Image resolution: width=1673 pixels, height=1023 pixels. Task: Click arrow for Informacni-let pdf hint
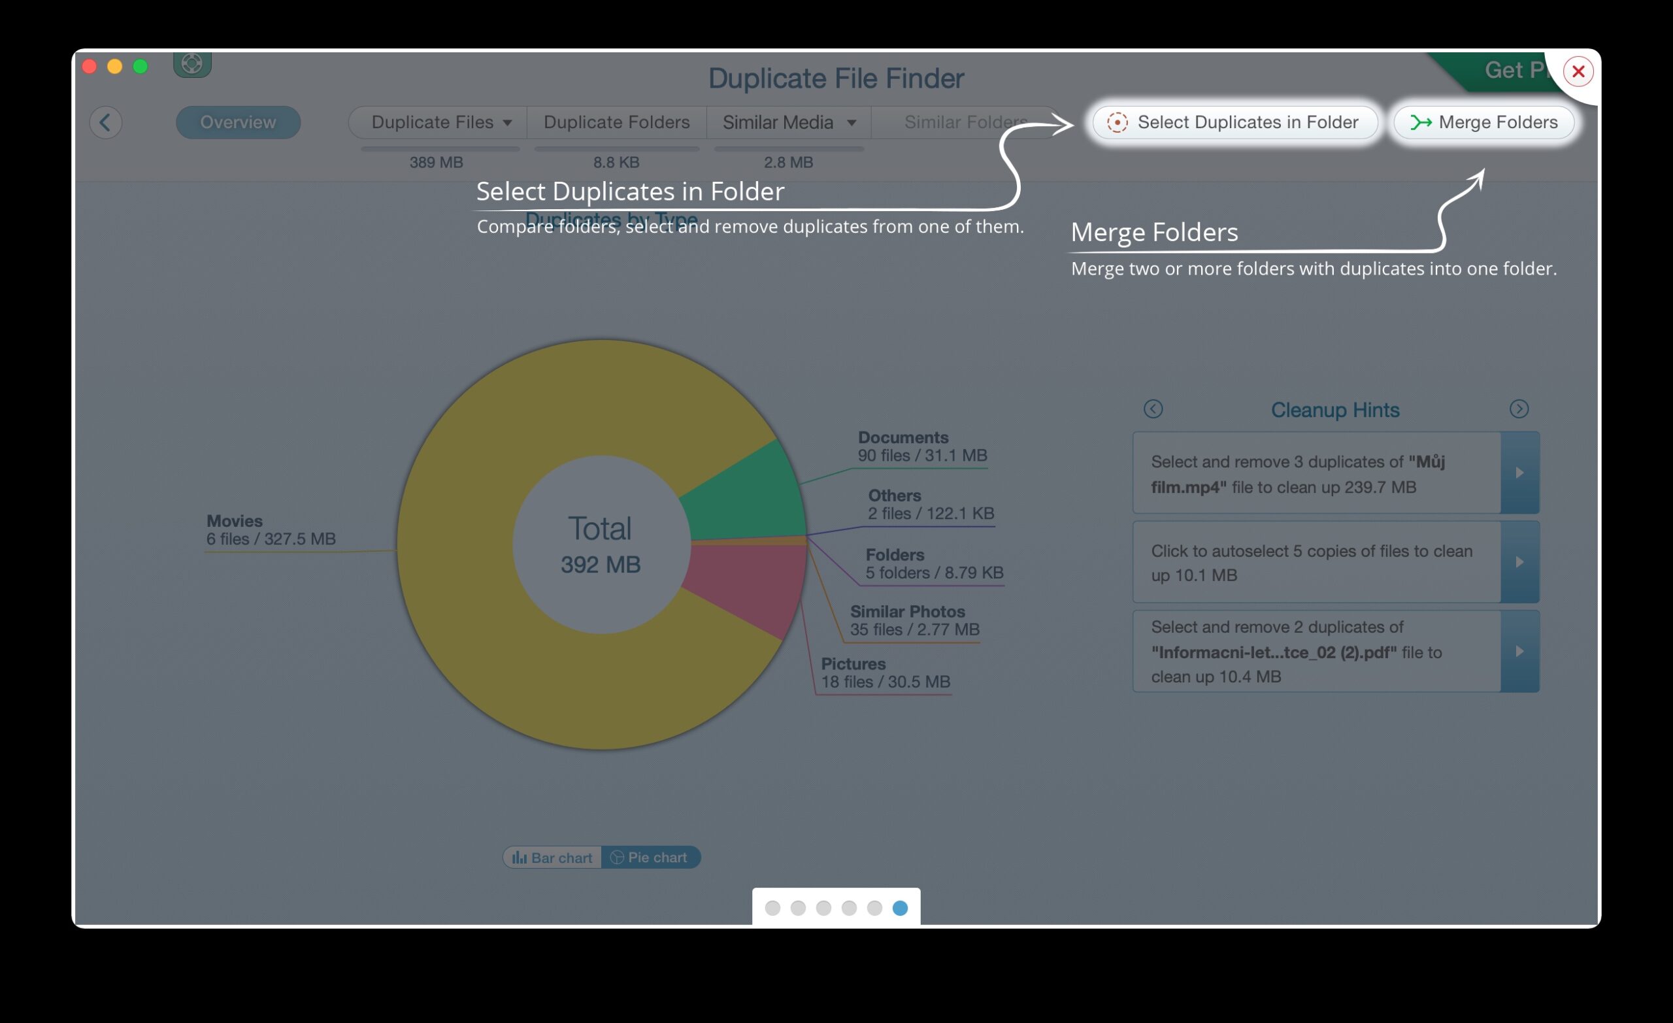pyautogui.click(x=1519, y=652)
